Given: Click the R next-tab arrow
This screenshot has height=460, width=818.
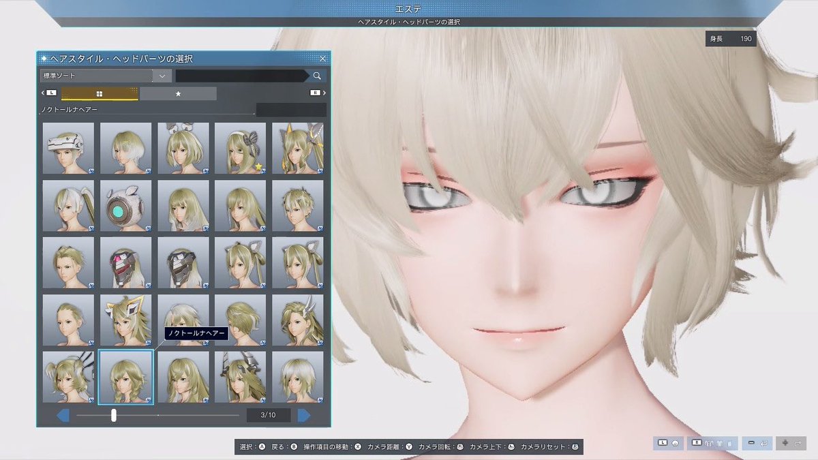Looking at the screenshot, I should pyautogui.click(x=317, y=93).
